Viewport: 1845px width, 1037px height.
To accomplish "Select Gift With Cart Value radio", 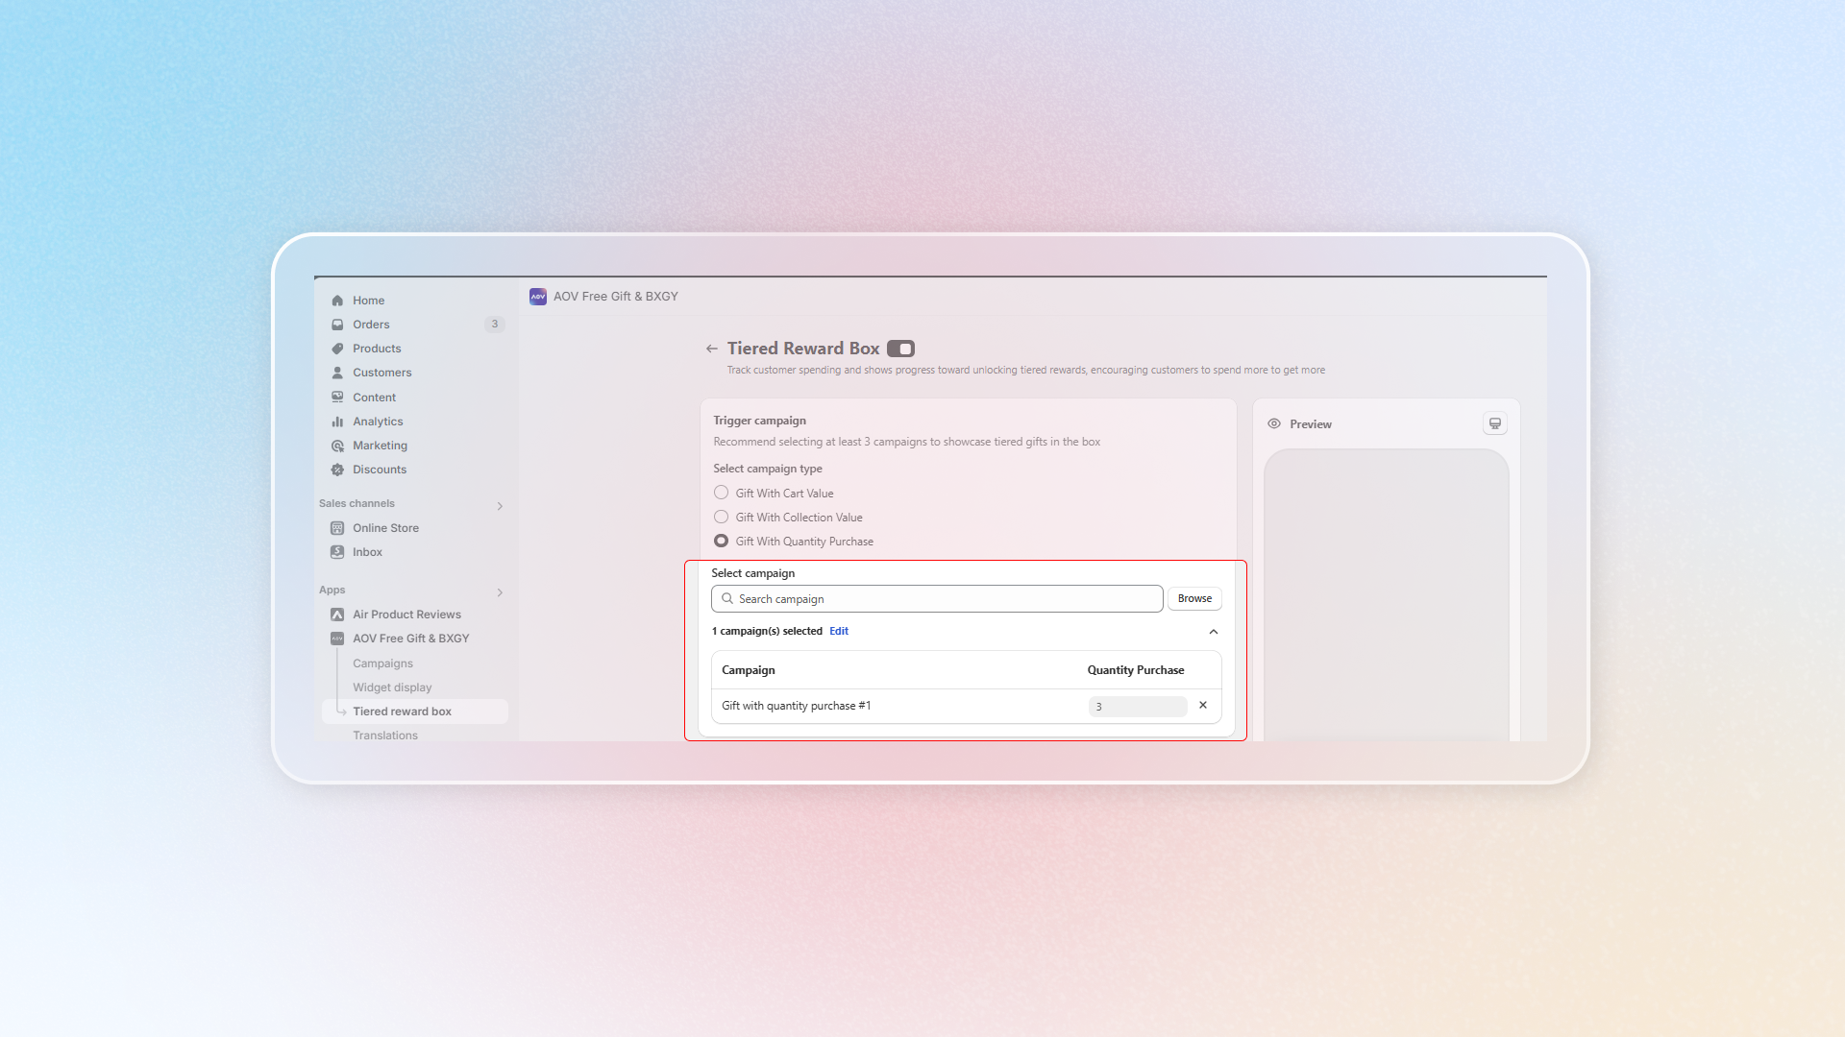I will [x=721, y=493].
